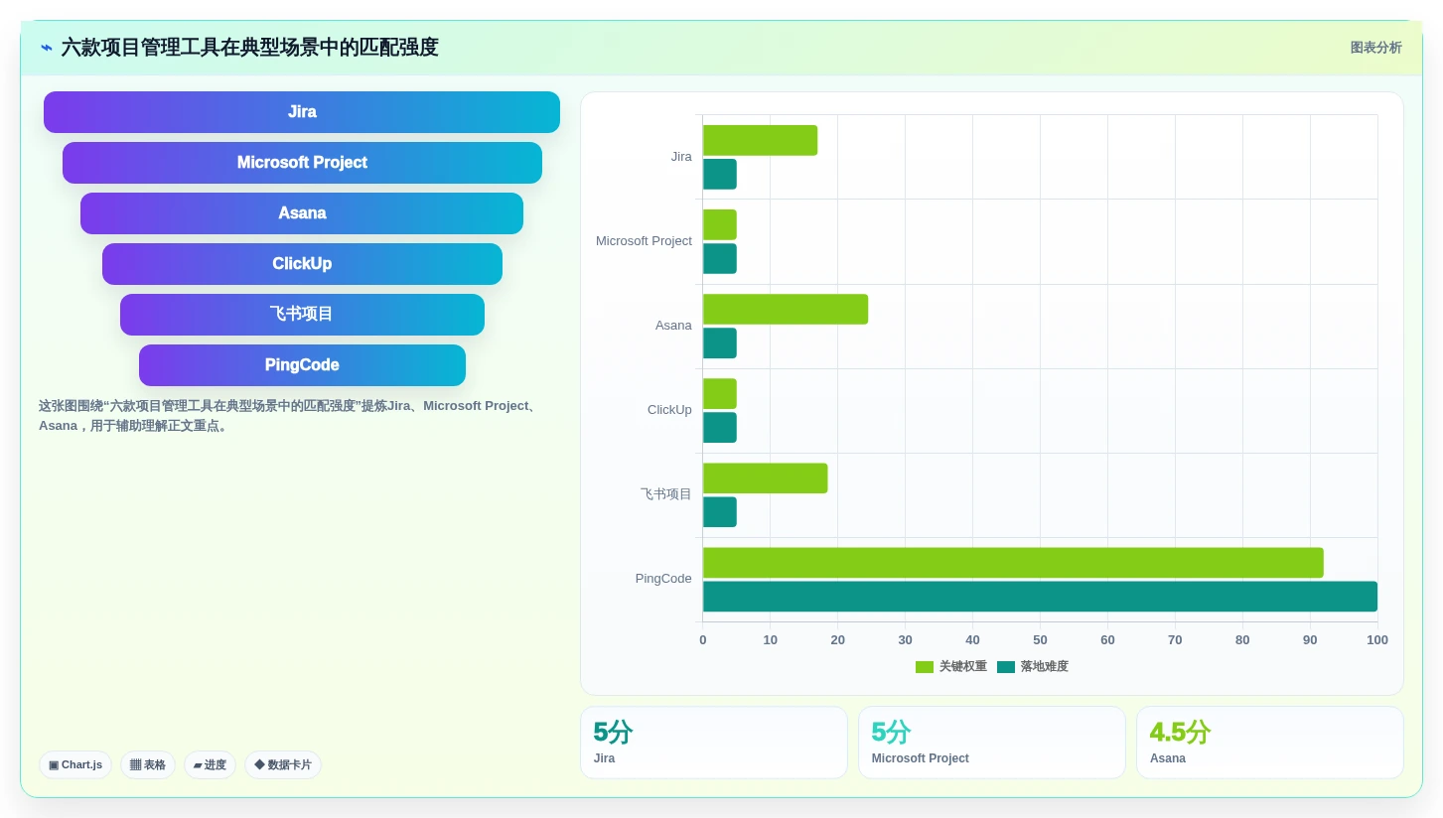The width and height of the screenshot is (1443, 818).
Task: Click ClickUp's light green chart bar
Action: (720, 393)
